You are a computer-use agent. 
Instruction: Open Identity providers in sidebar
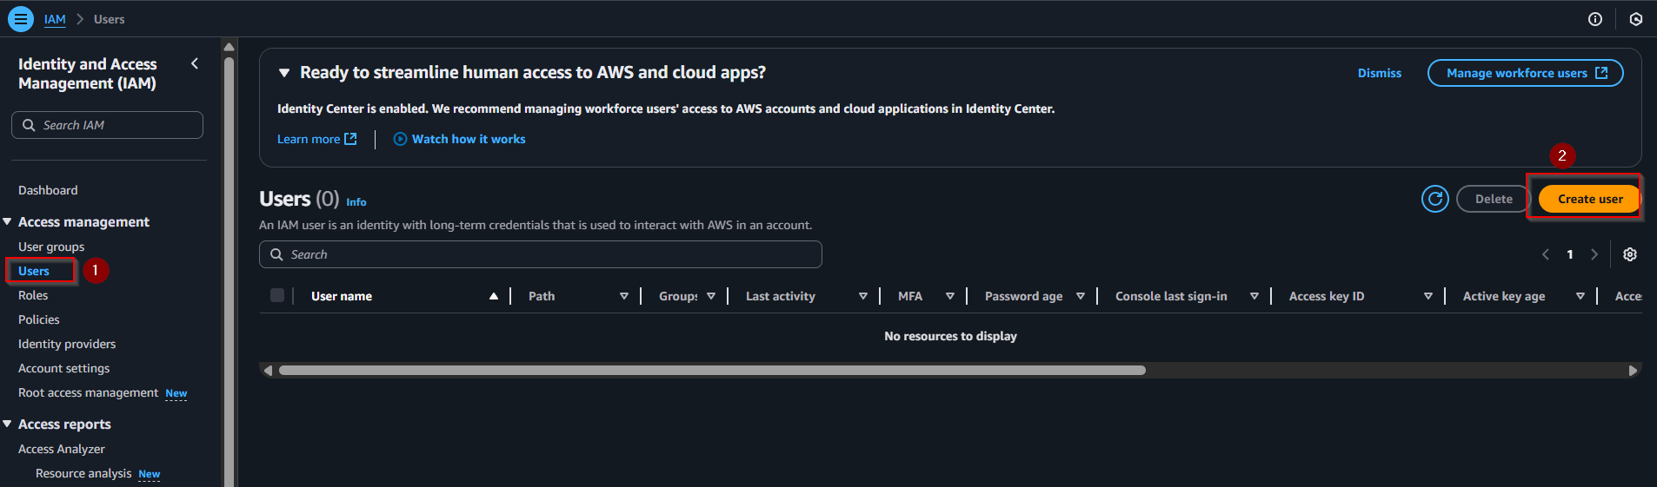[67, 344]
